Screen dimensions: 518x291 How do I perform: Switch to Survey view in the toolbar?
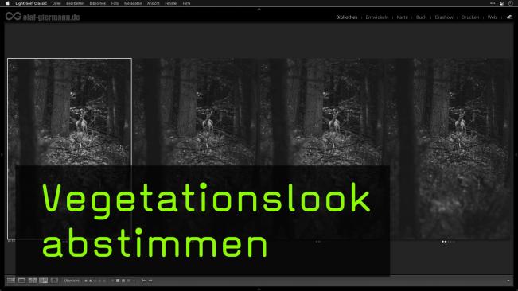click(x=43, y=281)
